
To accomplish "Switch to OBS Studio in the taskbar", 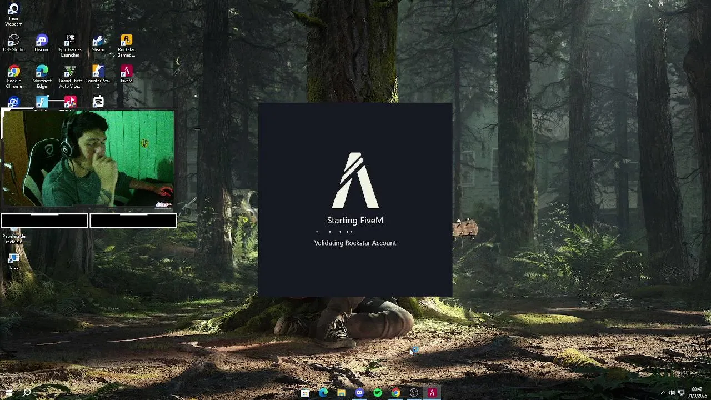I will tap(414, 393).
